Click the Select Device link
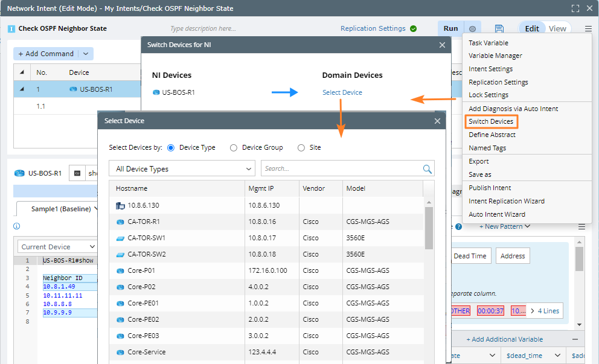Image resolution: width=599 pixels, height=364 pixels. pos(342,92)
